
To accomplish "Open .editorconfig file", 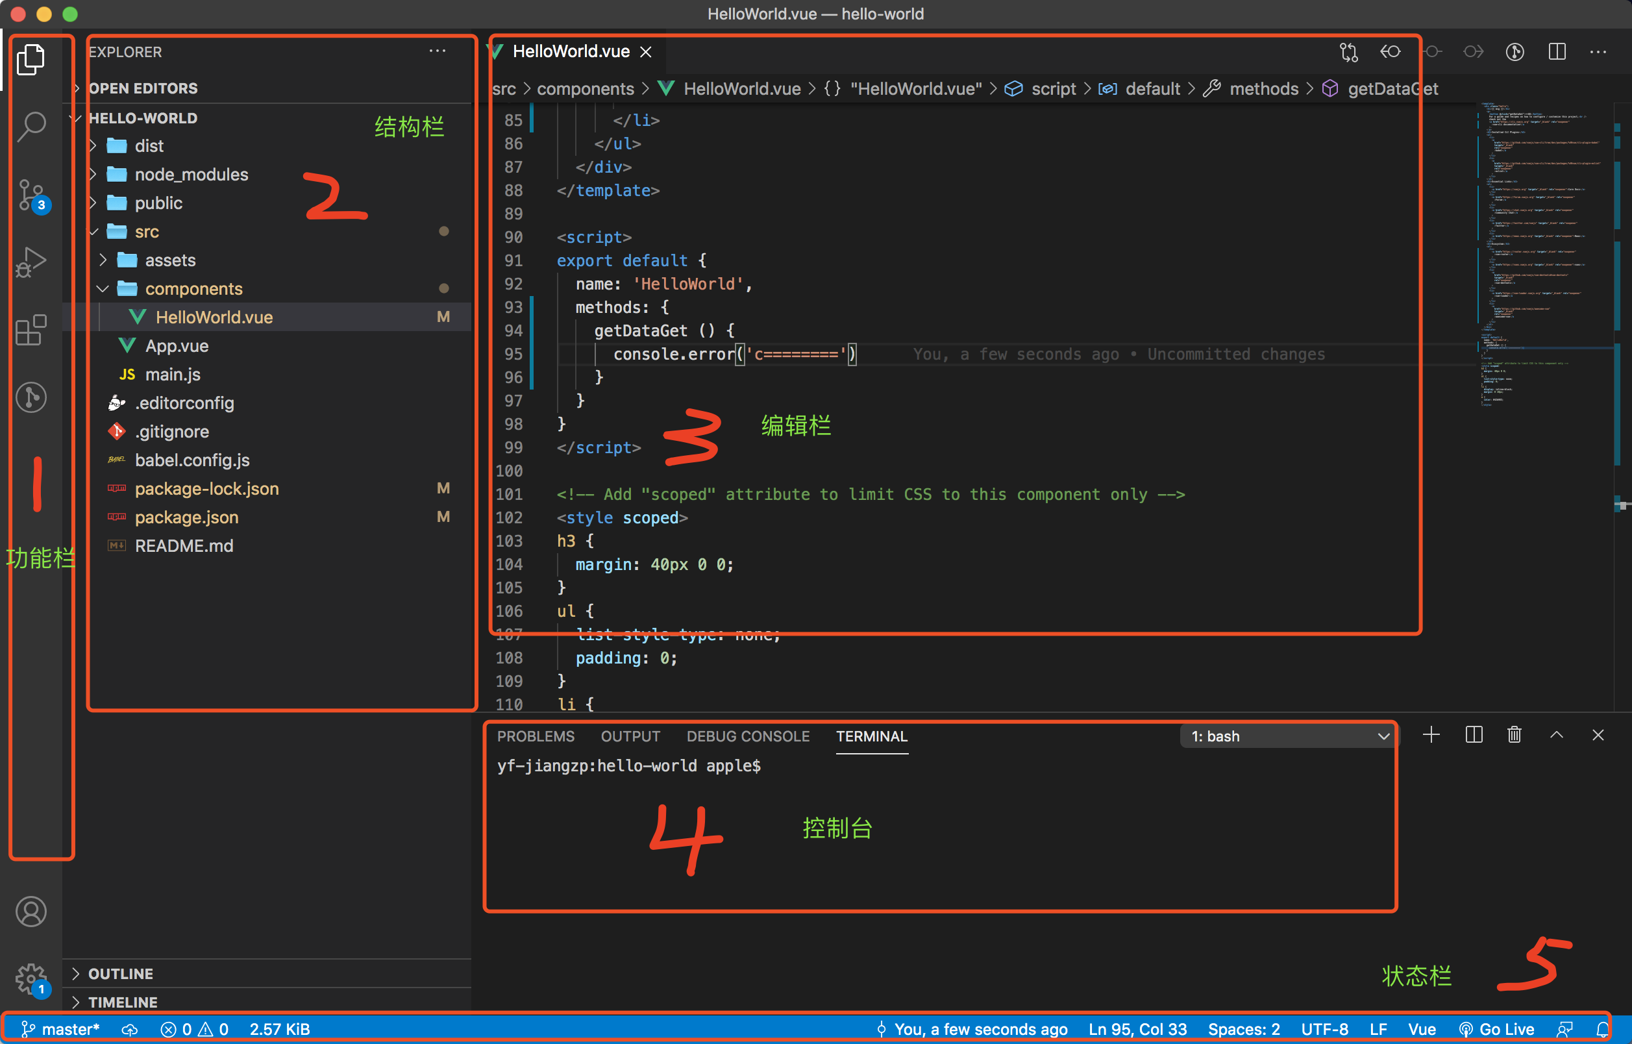I will 184,403.
